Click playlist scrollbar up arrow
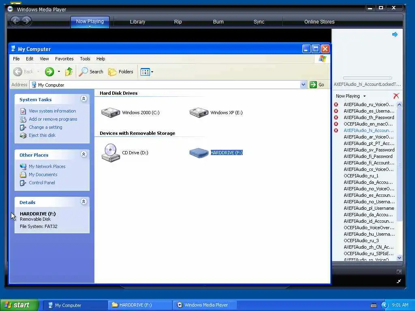Screen dimensions: 415x311 pos(399,105)
